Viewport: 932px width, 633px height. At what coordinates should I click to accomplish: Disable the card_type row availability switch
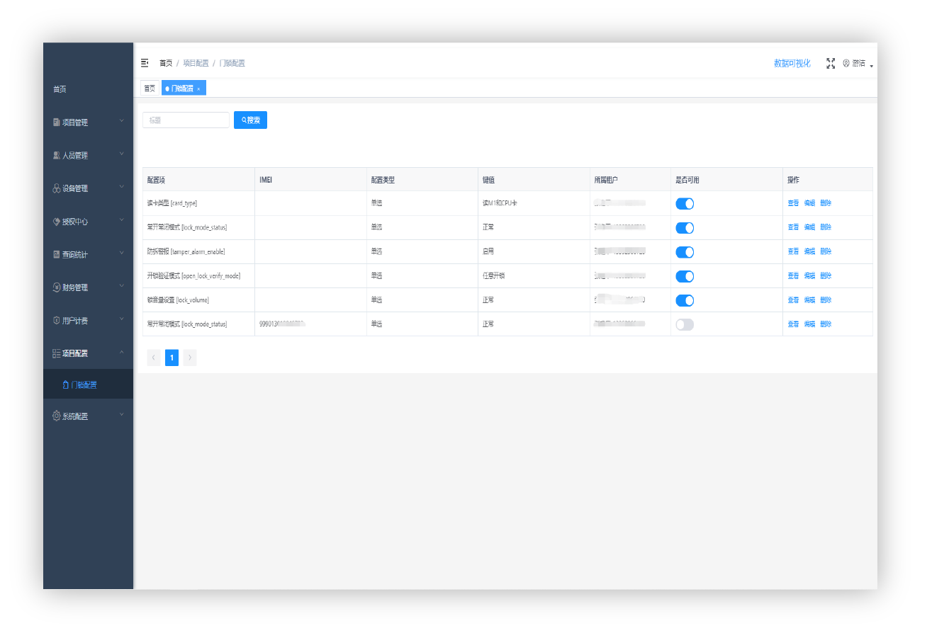click(684, 204)
